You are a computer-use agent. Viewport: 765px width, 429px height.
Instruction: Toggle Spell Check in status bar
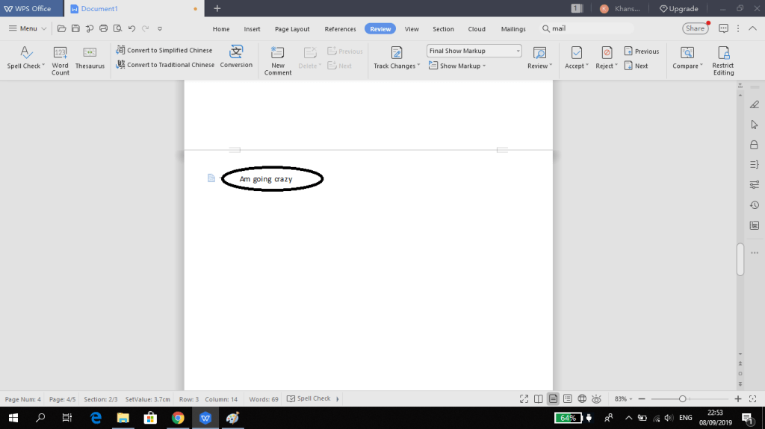click(x=309, y=399)
